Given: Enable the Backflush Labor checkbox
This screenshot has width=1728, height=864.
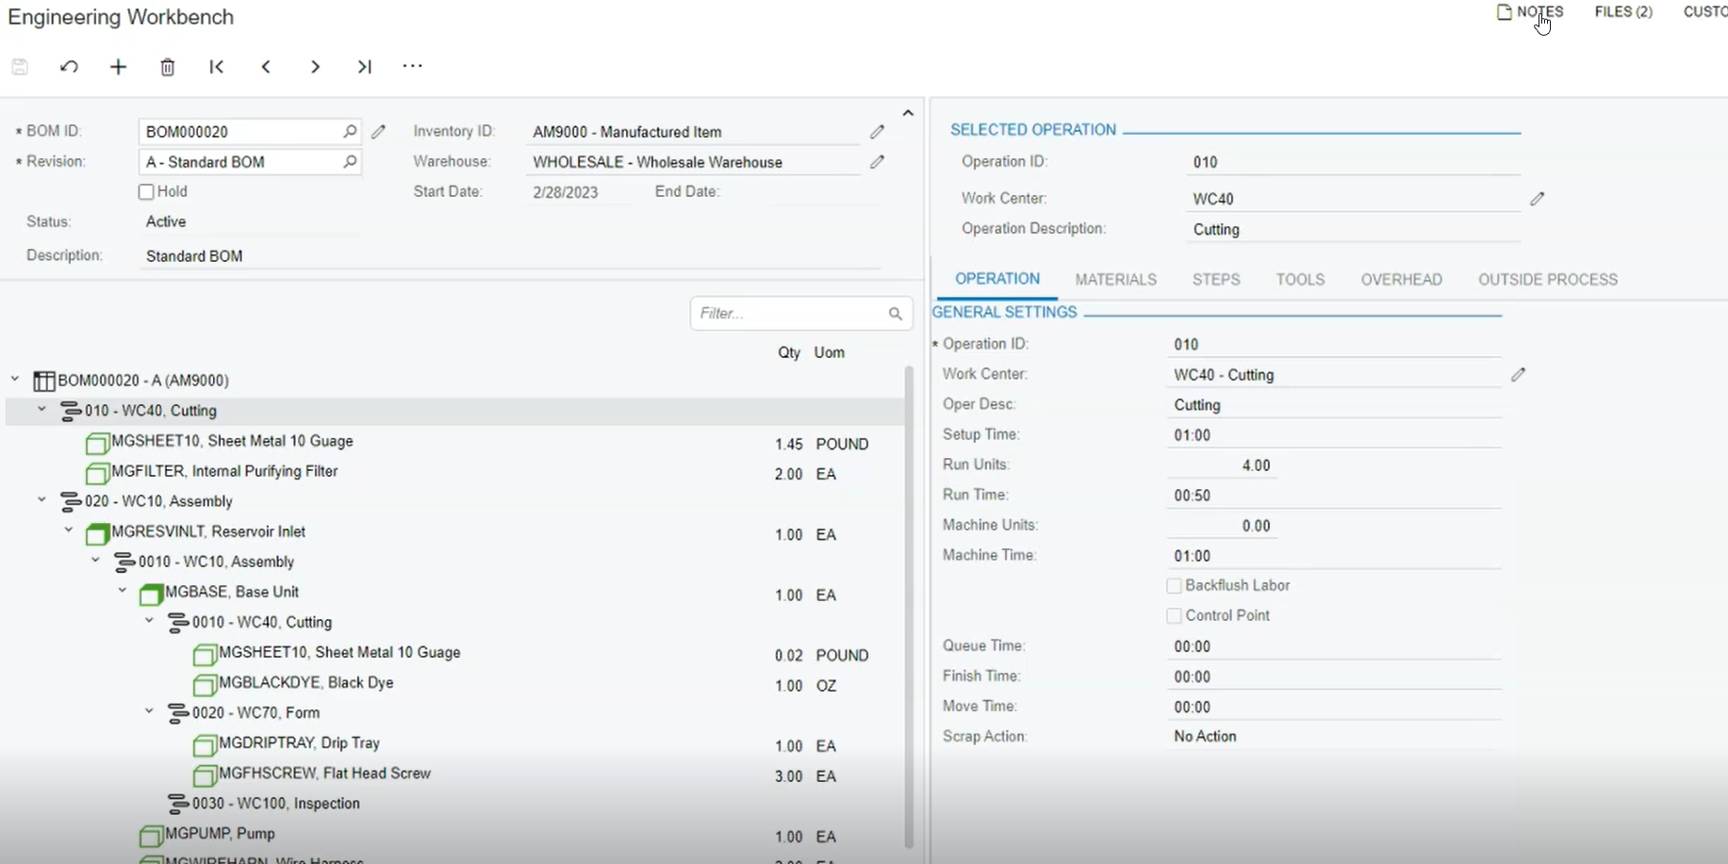Looking at the screenshot, I should pos(1174,586).
